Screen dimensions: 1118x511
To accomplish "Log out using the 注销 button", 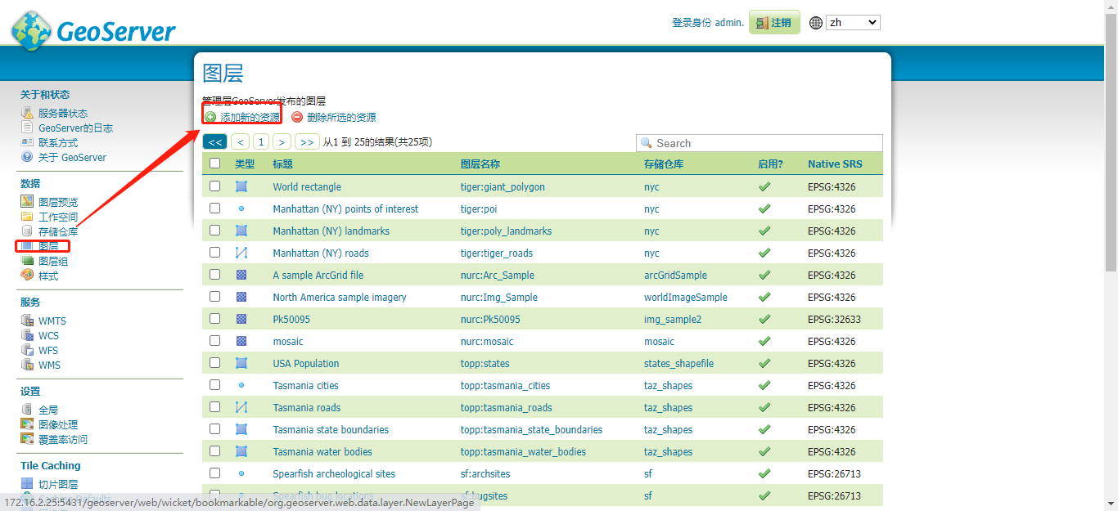I will 774,22.
